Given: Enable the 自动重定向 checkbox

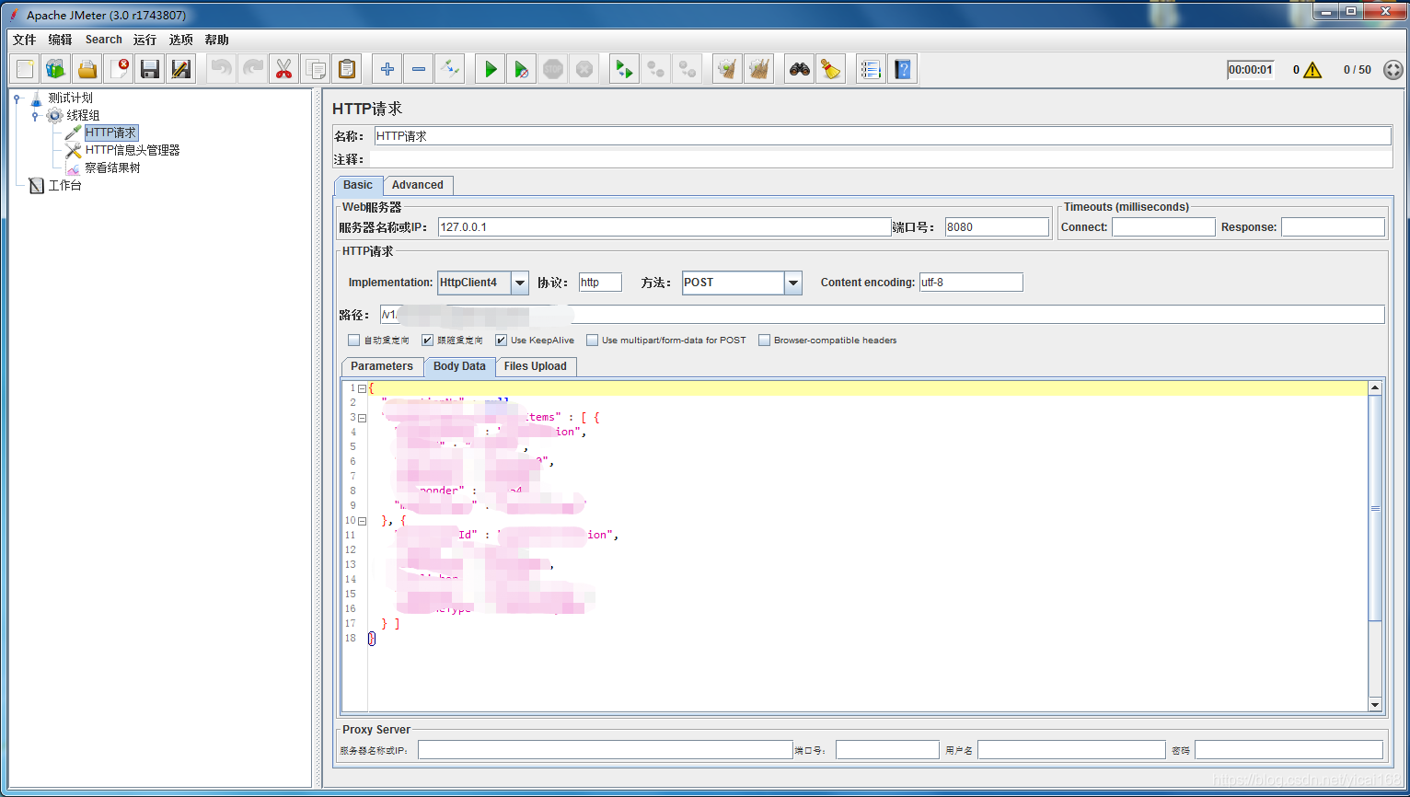Looking at the screenshot, I should click(x=354, y=341).
